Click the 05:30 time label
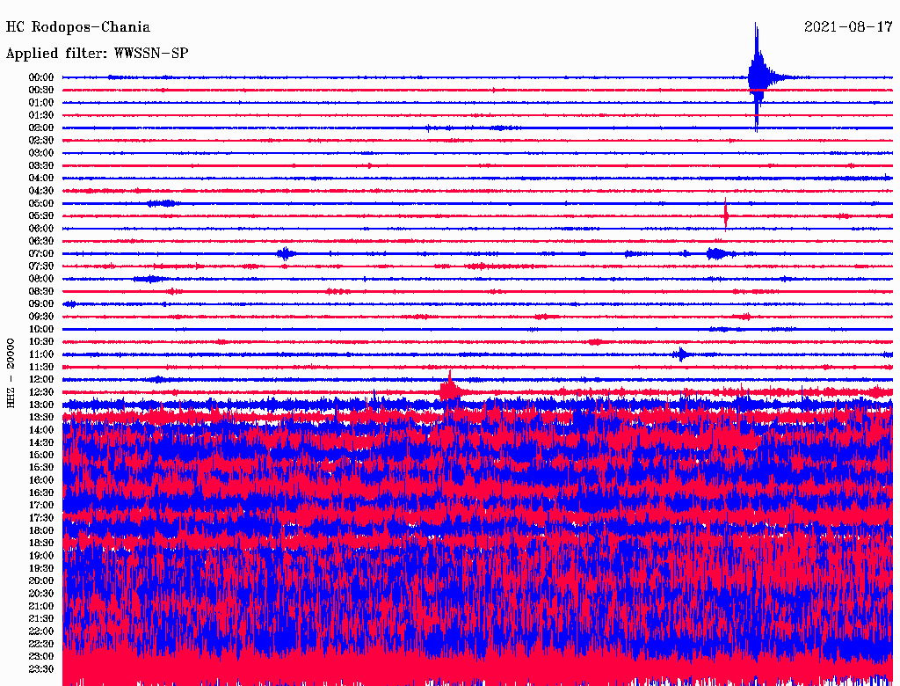Screen dimensions: 900x686 [x=41, y=216]
